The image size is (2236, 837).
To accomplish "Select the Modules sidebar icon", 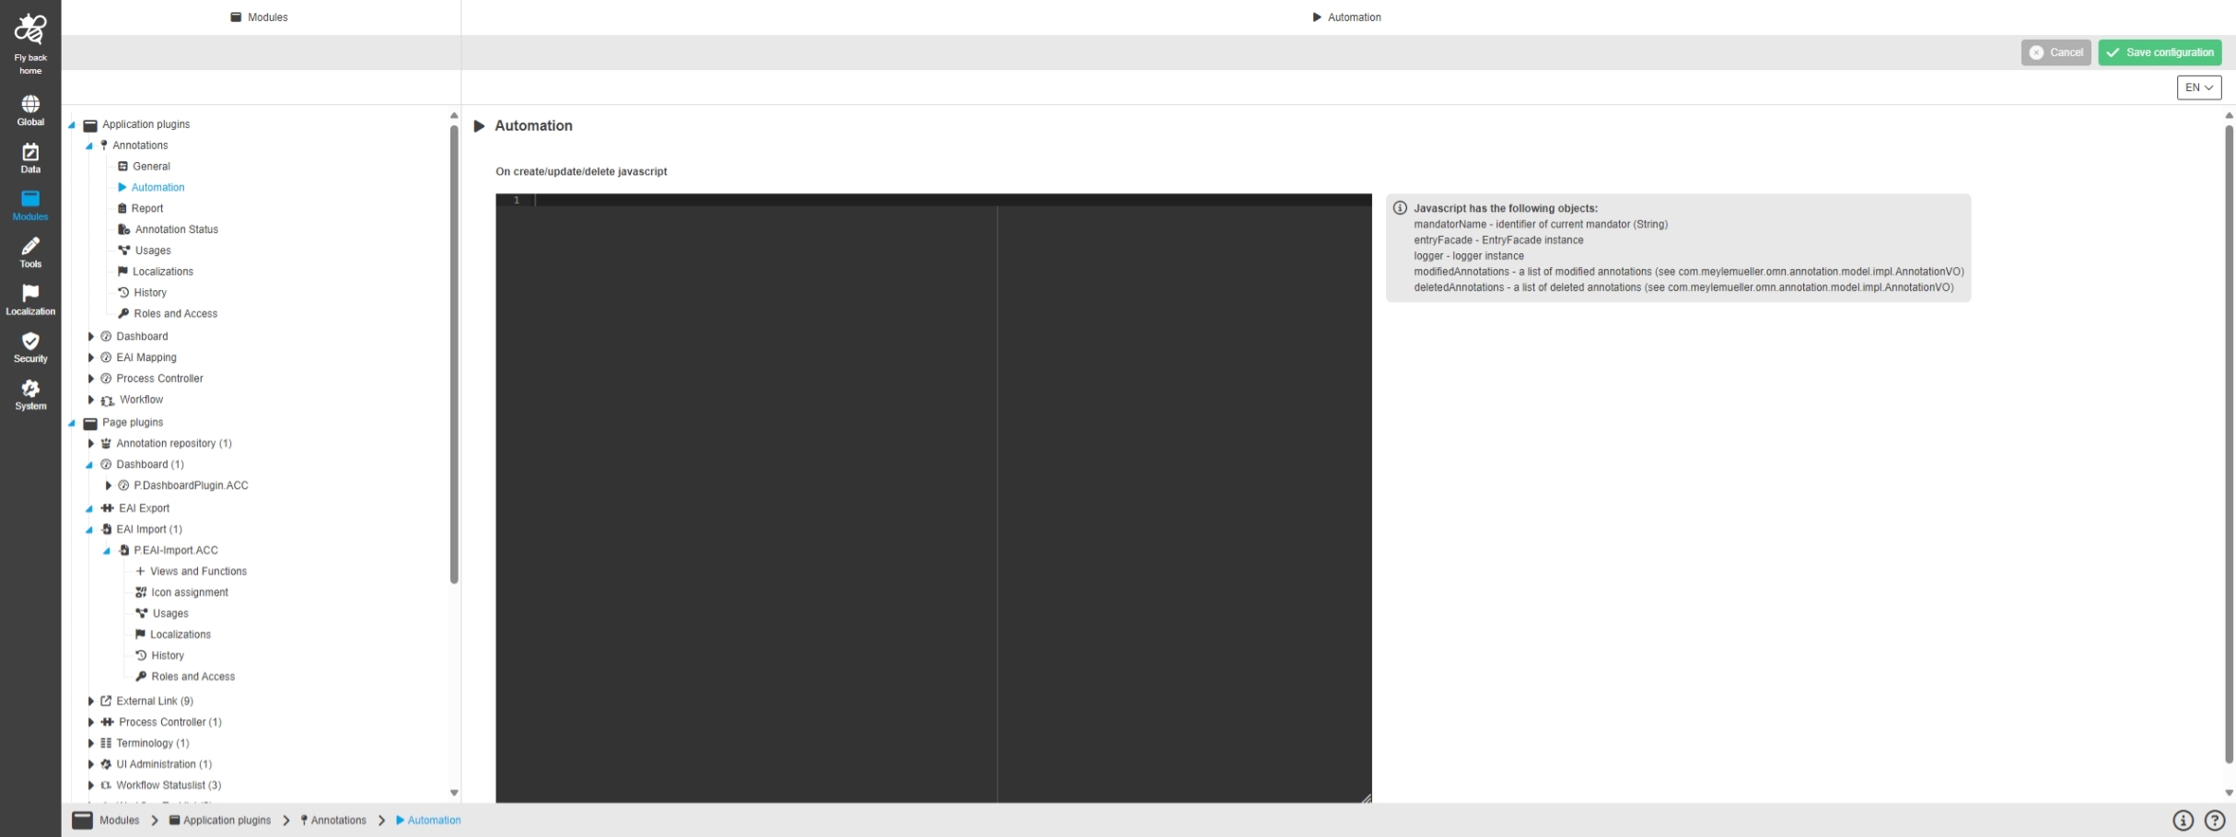I will coord(30,205).
